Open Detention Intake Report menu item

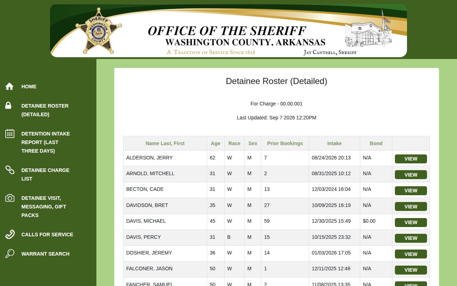coord(46,142)
